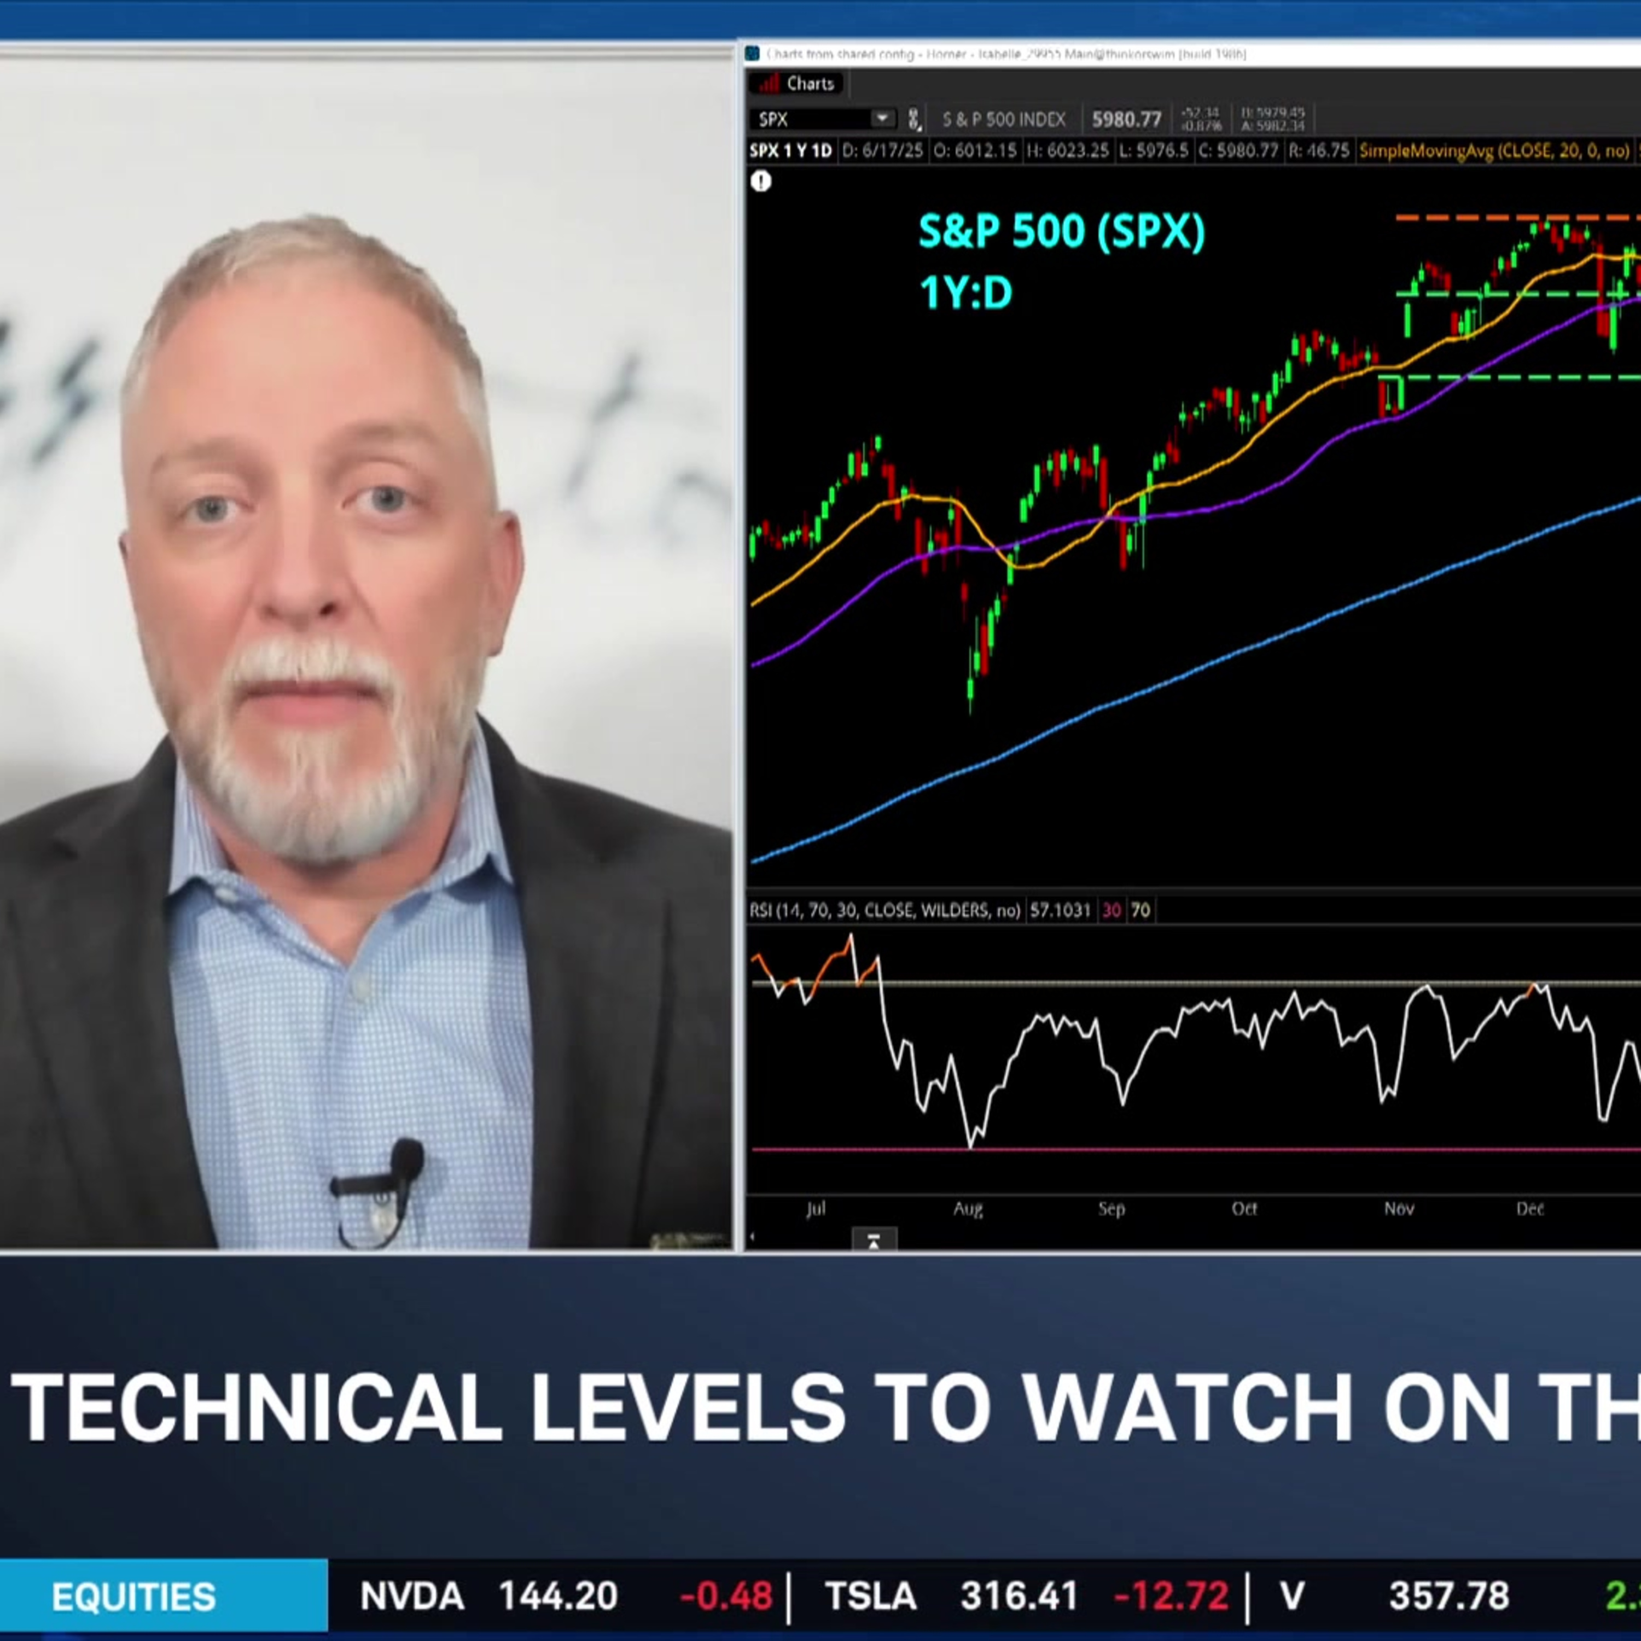Click the small scroll-left arrow under Jul

pos(752,1237)
